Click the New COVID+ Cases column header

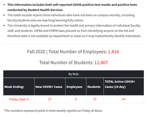(x=50, y=87)
